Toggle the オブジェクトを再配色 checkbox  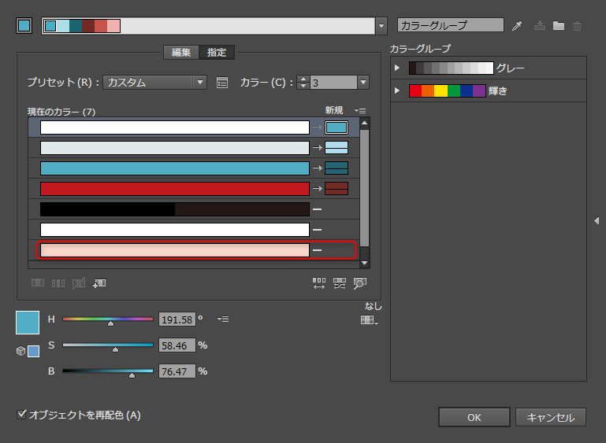pos(22,414)
